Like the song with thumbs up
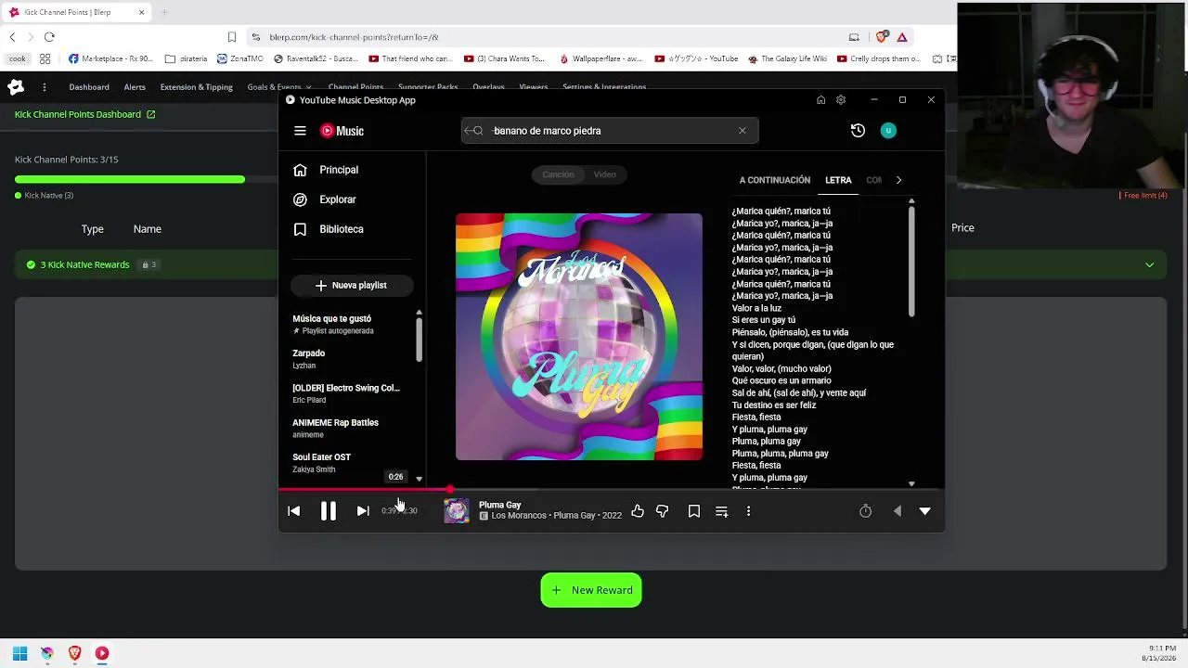The image size is (1188, 668). click(638, 511)
